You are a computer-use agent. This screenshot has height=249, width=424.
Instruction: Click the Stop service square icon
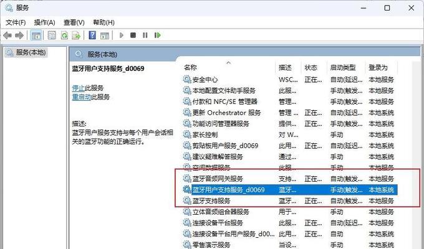133,35
